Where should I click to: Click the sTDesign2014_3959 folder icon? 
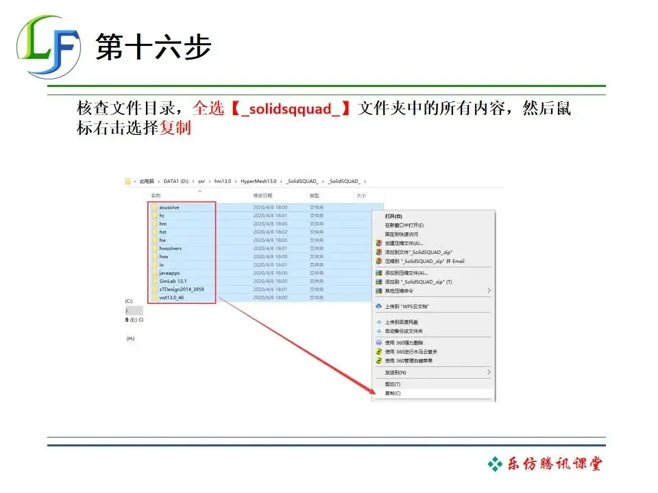point(154,289)
